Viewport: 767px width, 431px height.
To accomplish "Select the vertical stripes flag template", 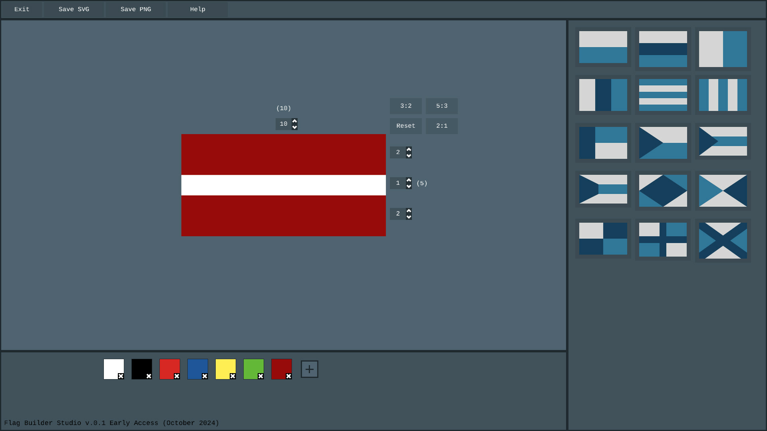I will click(x=723, y=95).
